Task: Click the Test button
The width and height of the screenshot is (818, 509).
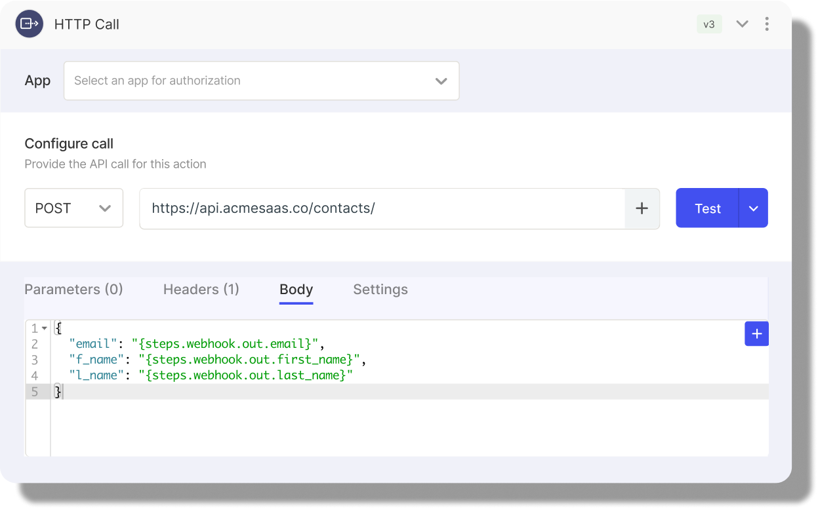Action: click(707, 208)
